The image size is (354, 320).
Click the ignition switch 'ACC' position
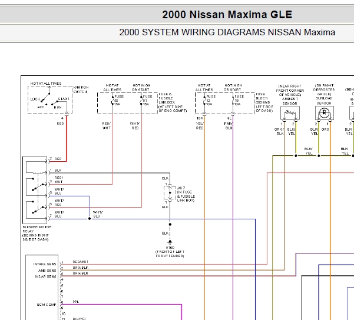click(41, 107)
